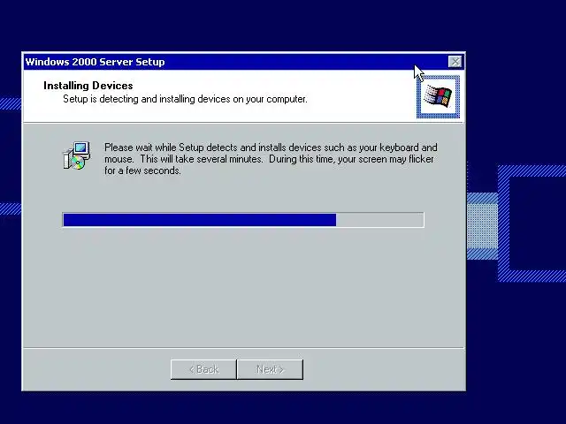Click the Installing Devices heading

click(88, 86)
